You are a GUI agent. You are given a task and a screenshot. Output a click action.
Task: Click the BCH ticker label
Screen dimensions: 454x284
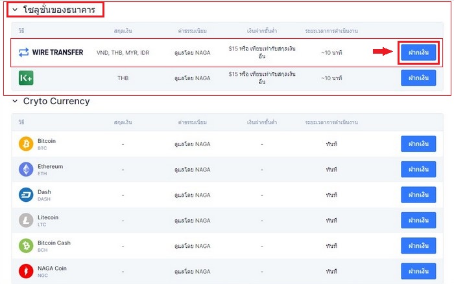[43, 250]
